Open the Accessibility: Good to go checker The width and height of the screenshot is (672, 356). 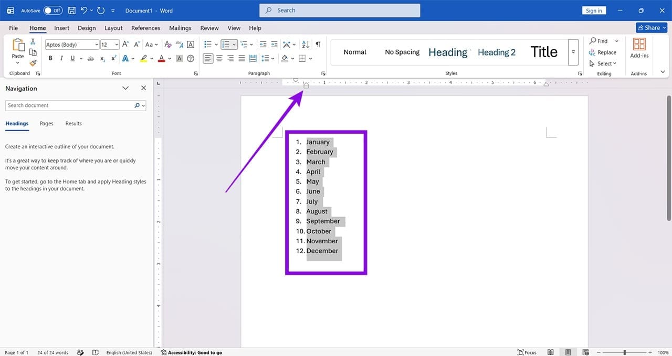point(192,352)
